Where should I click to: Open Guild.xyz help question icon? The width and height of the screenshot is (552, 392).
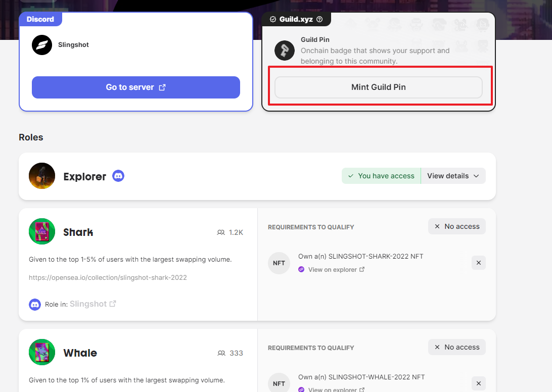319,19
